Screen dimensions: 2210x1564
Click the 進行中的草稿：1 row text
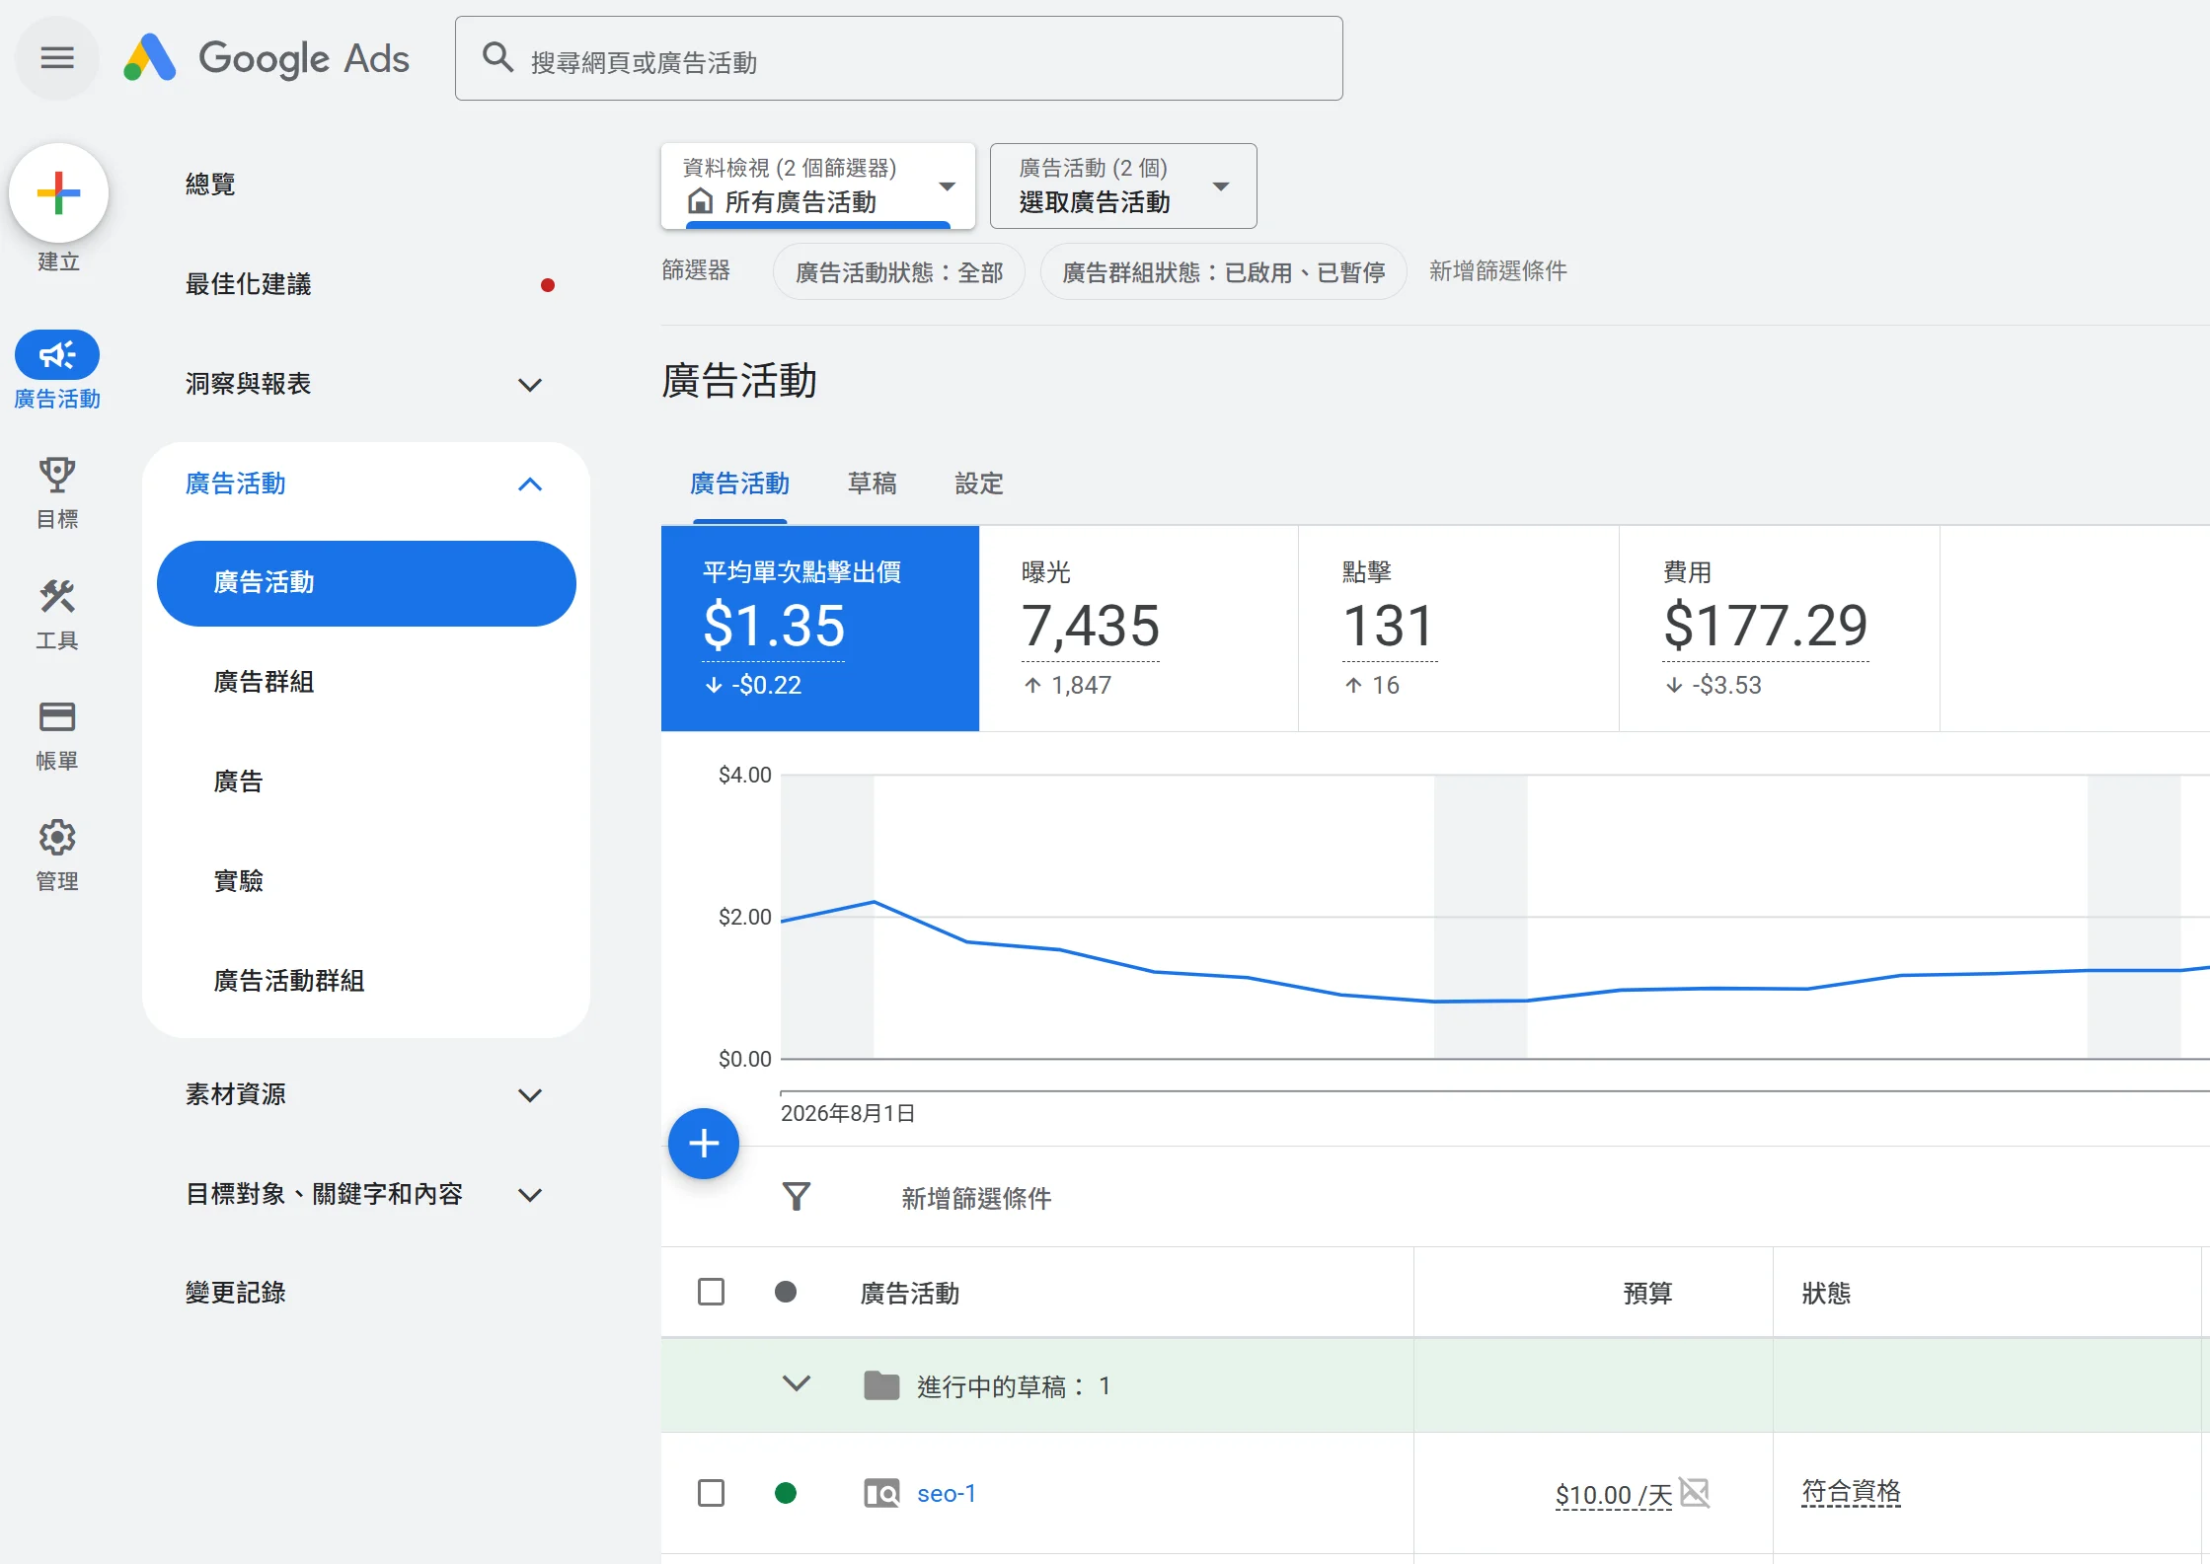pos(1014,1386)
